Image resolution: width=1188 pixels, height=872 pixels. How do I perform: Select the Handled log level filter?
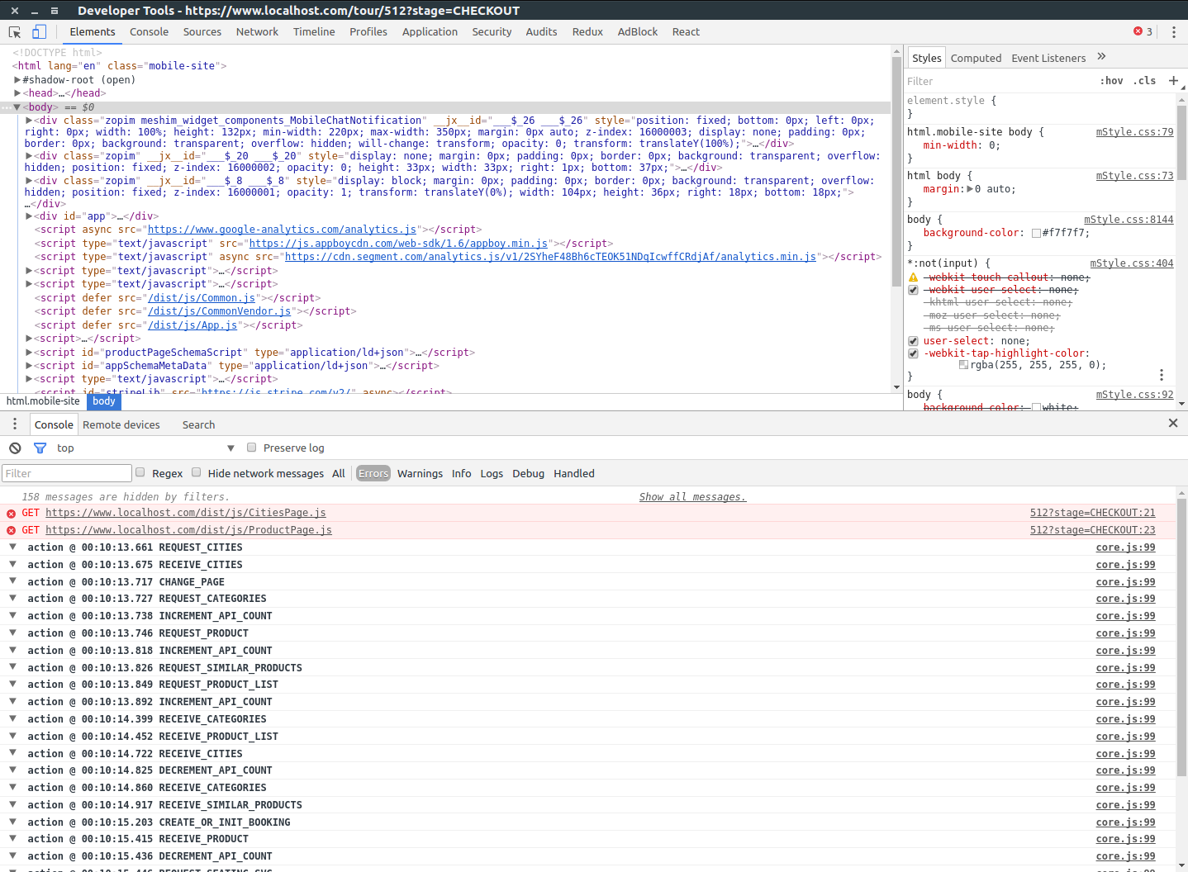(x=574, y=473)
